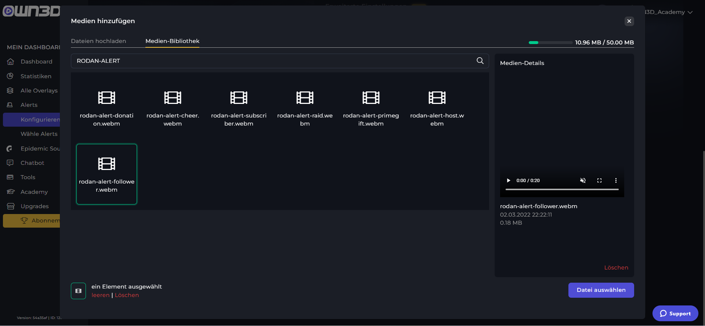Open Support chat
This screenshot has width=705, height=326.
(x=675, y=314)
